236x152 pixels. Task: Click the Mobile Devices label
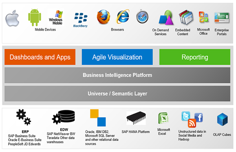(x=45, y=29)
